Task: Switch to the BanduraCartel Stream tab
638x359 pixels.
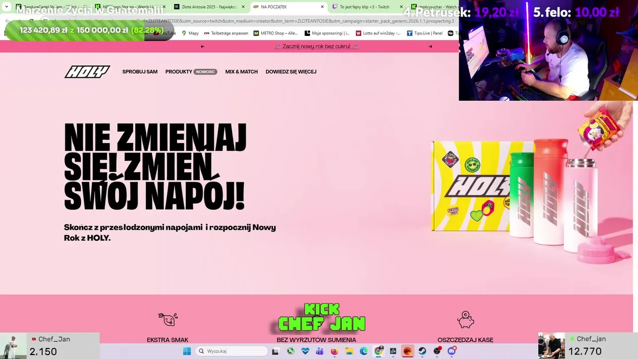Action: 50,7
